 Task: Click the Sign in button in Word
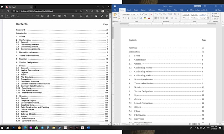[198, 6]
